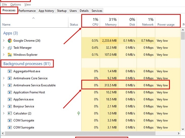Click the AppService.exe process icon
This screenshot has height=138, width=185.
click(10, 100)
